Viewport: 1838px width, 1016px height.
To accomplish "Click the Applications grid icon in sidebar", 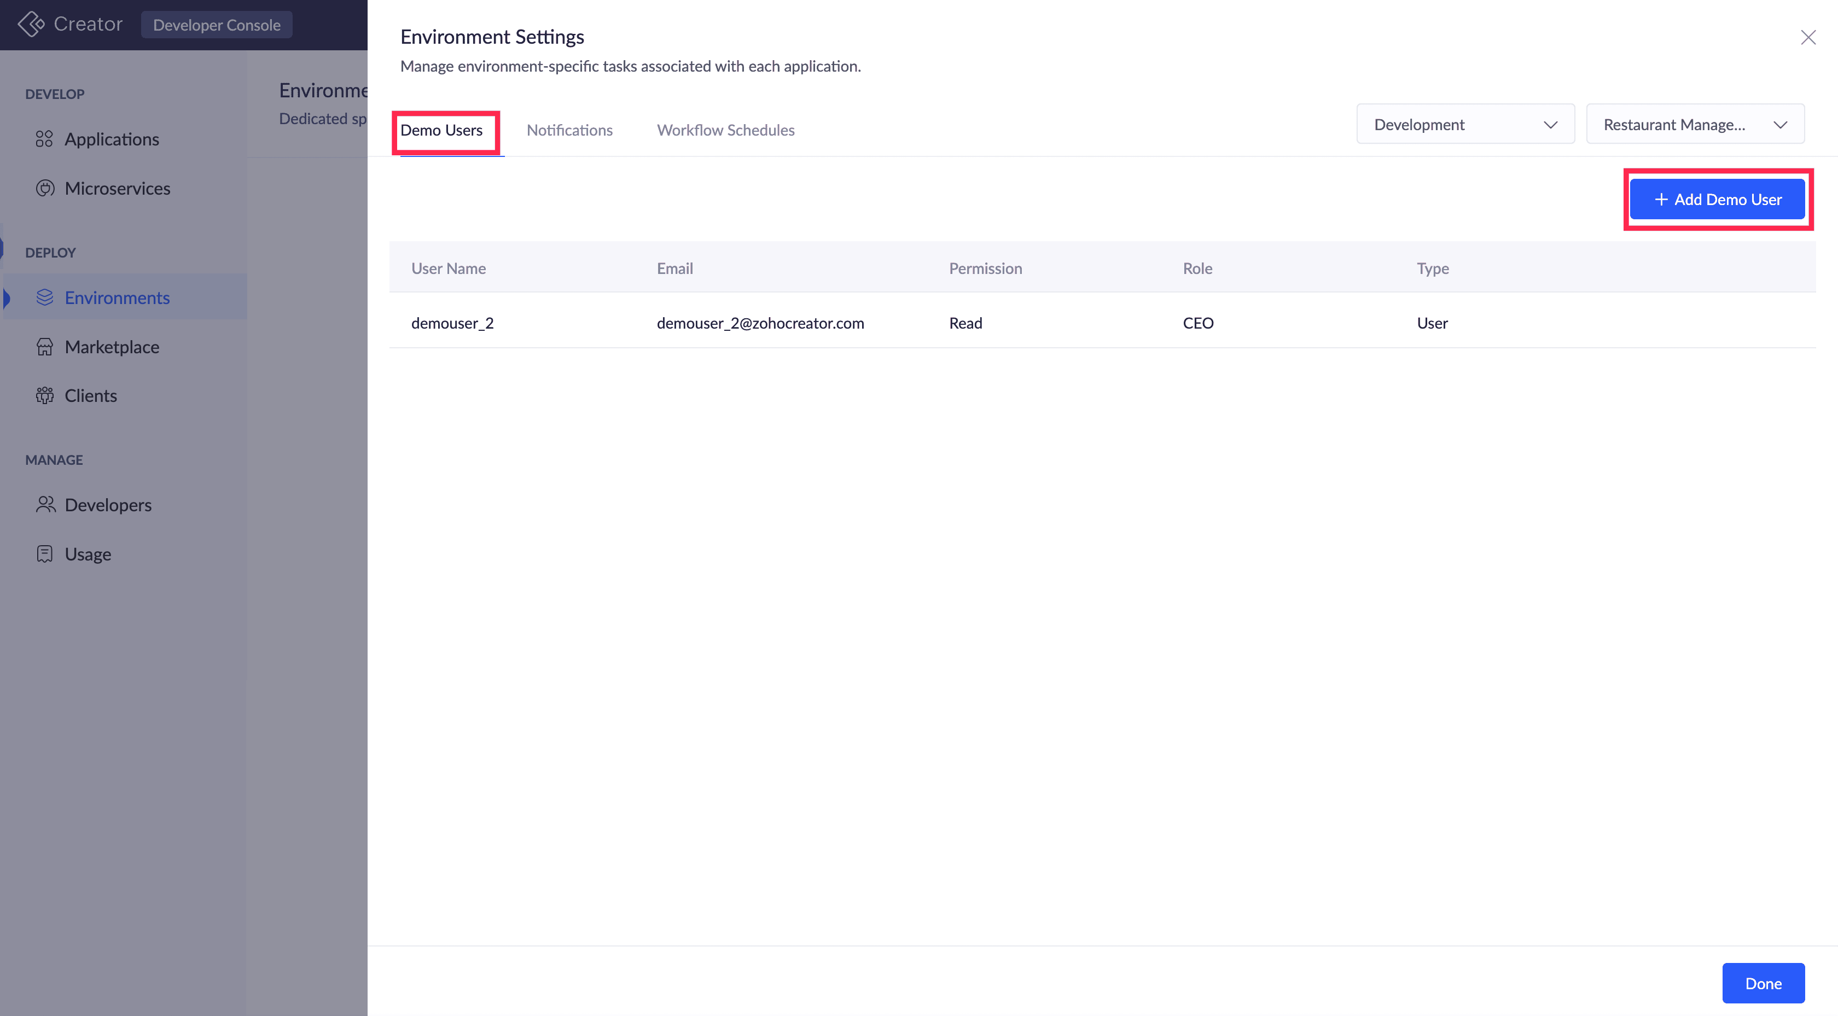I will (44, 138).
